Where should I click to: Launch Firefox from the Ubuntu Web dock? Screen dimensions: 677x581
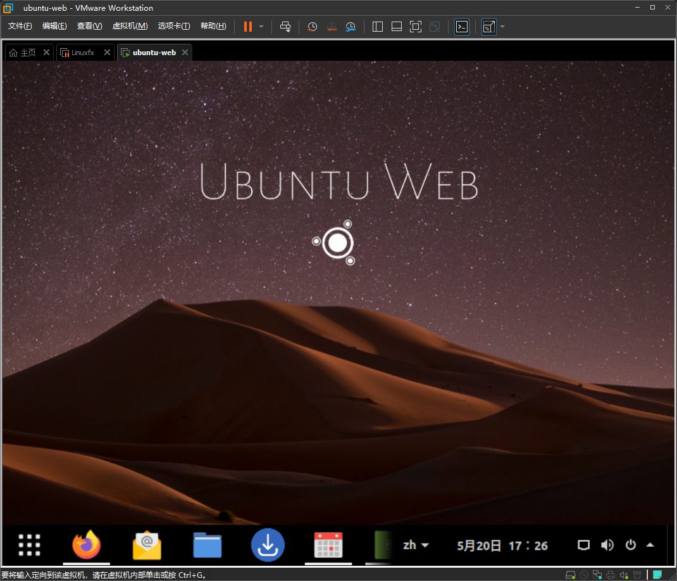(87, 544)
